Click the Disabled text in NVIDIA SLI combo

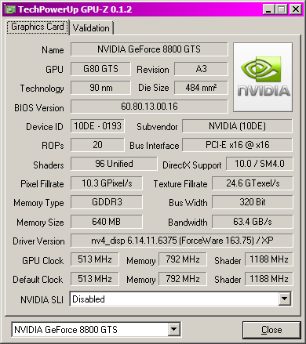click(x=89, y=299)
